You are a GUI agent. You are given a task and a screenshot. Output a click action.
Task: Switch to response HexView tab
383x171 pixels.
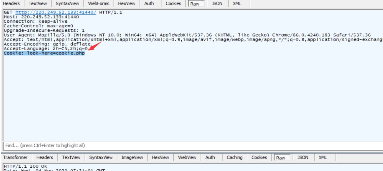tap(160, 157)
